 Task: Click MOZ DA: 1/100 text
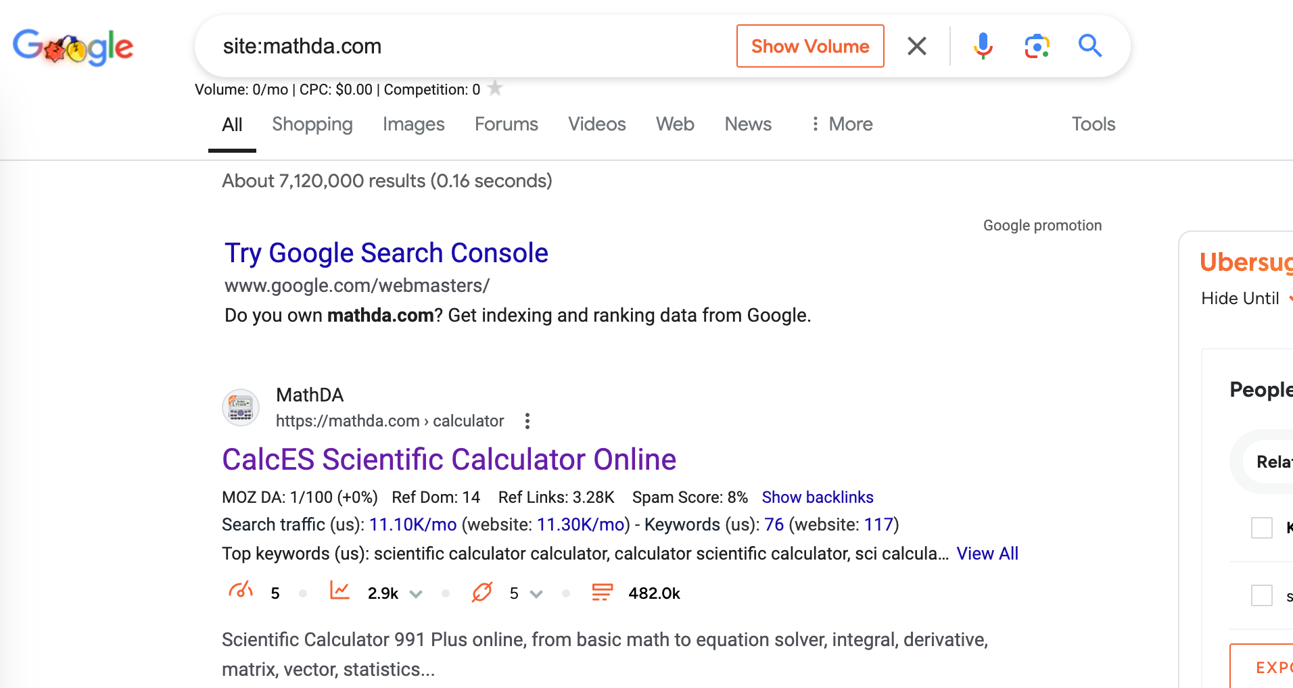(300, 497)
